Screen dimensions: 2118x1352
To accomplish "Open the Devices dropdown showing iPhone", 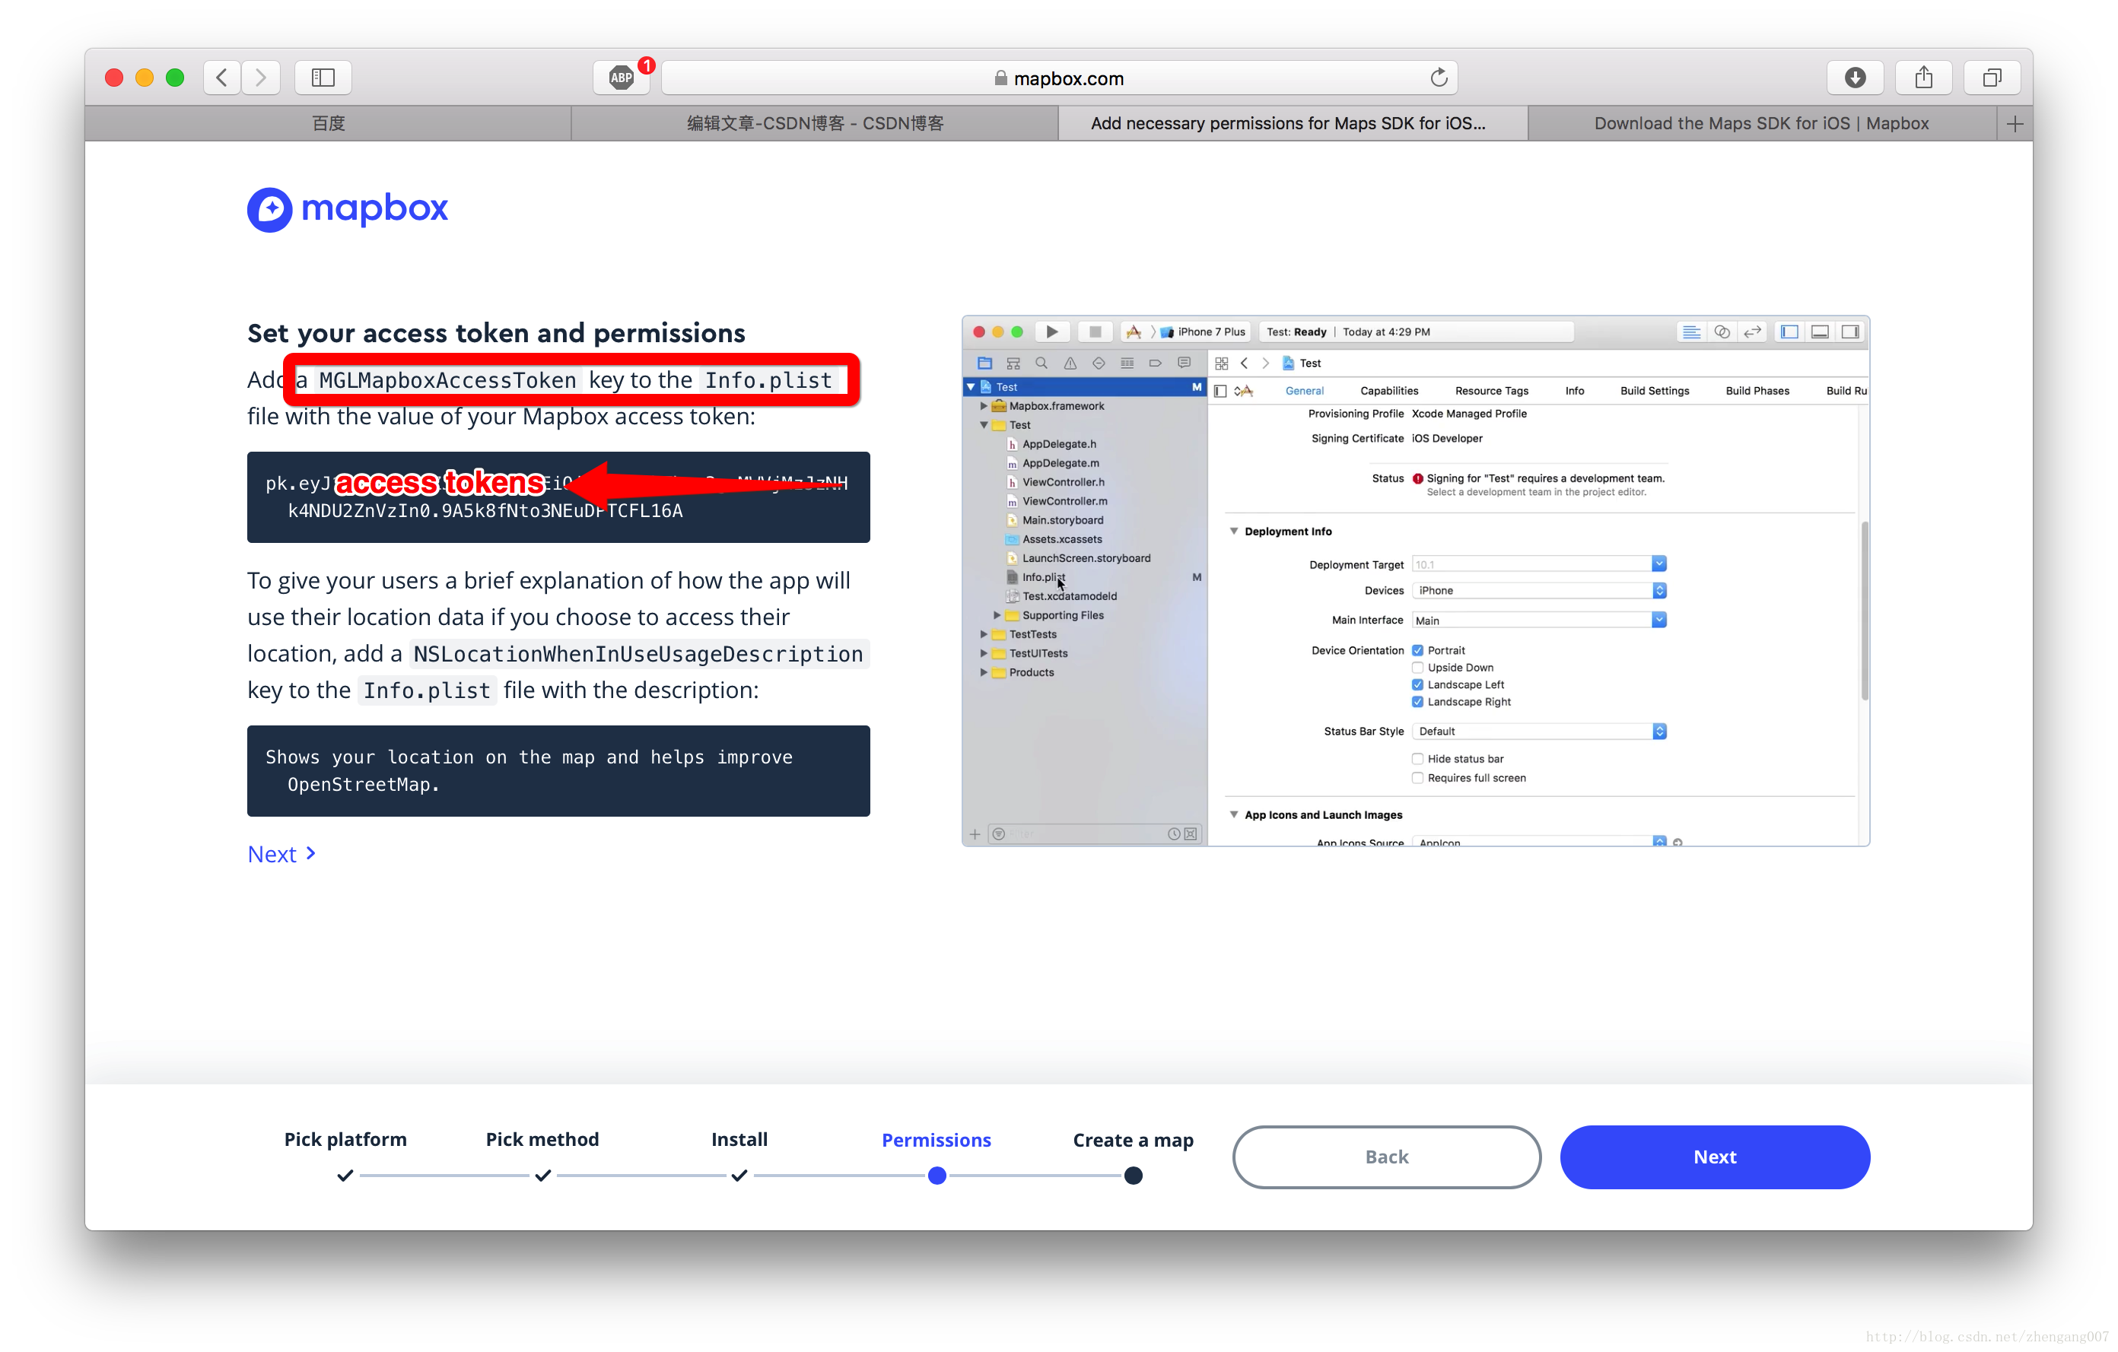I will pyautogui.click(x=1538, y=591).
